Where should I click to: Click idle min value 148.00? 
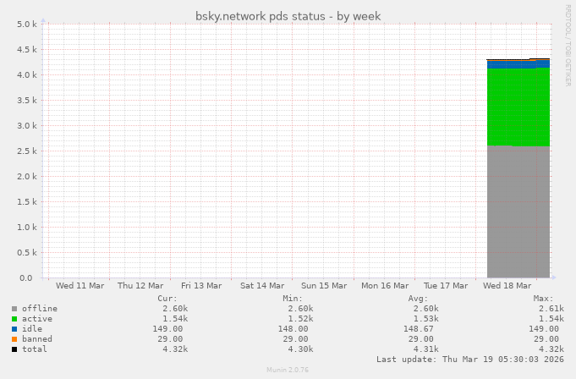click(x=293, y=329)
